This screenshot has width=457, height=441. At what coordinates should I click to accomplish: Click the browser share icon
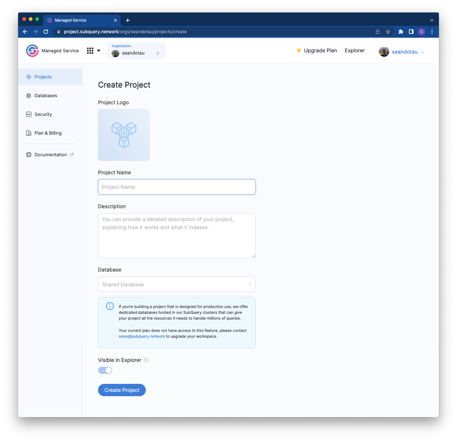click(378, 32)
